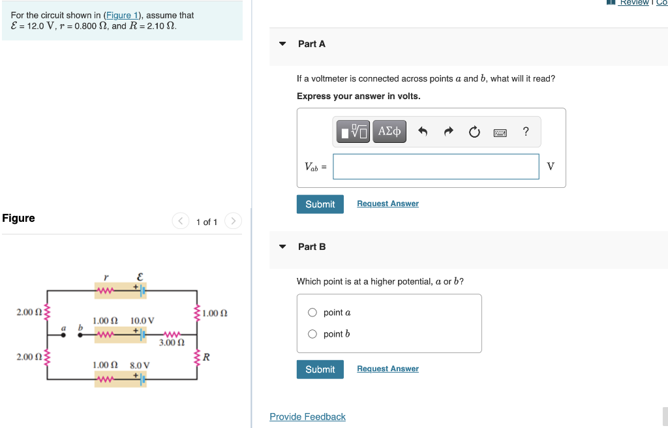This screenshot has width=668, height=428.
Task: Open help via the question mark icon
Action: (525, 131)
